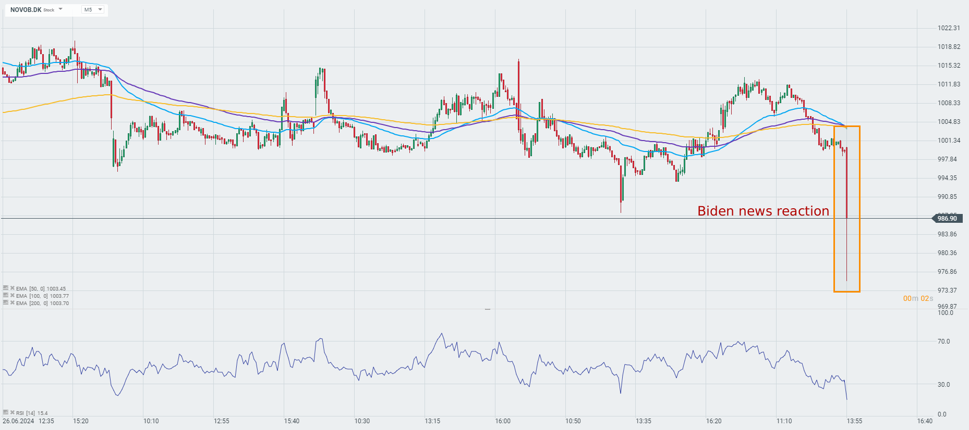Open settings icon for EMA 50 indicator
Screen dimensions: 969x430
pyautogui.click(x=6, y=288)
